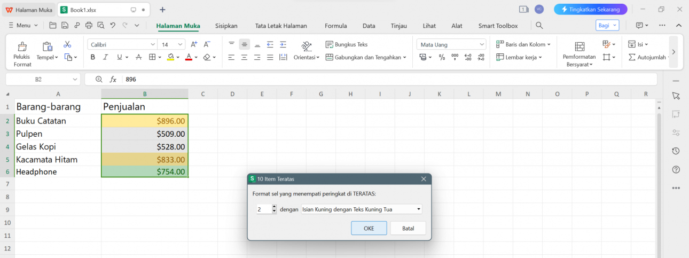Toggle Bungkus Teks wrap text
This screenshot has height=258, width=689.
(347, 44)
